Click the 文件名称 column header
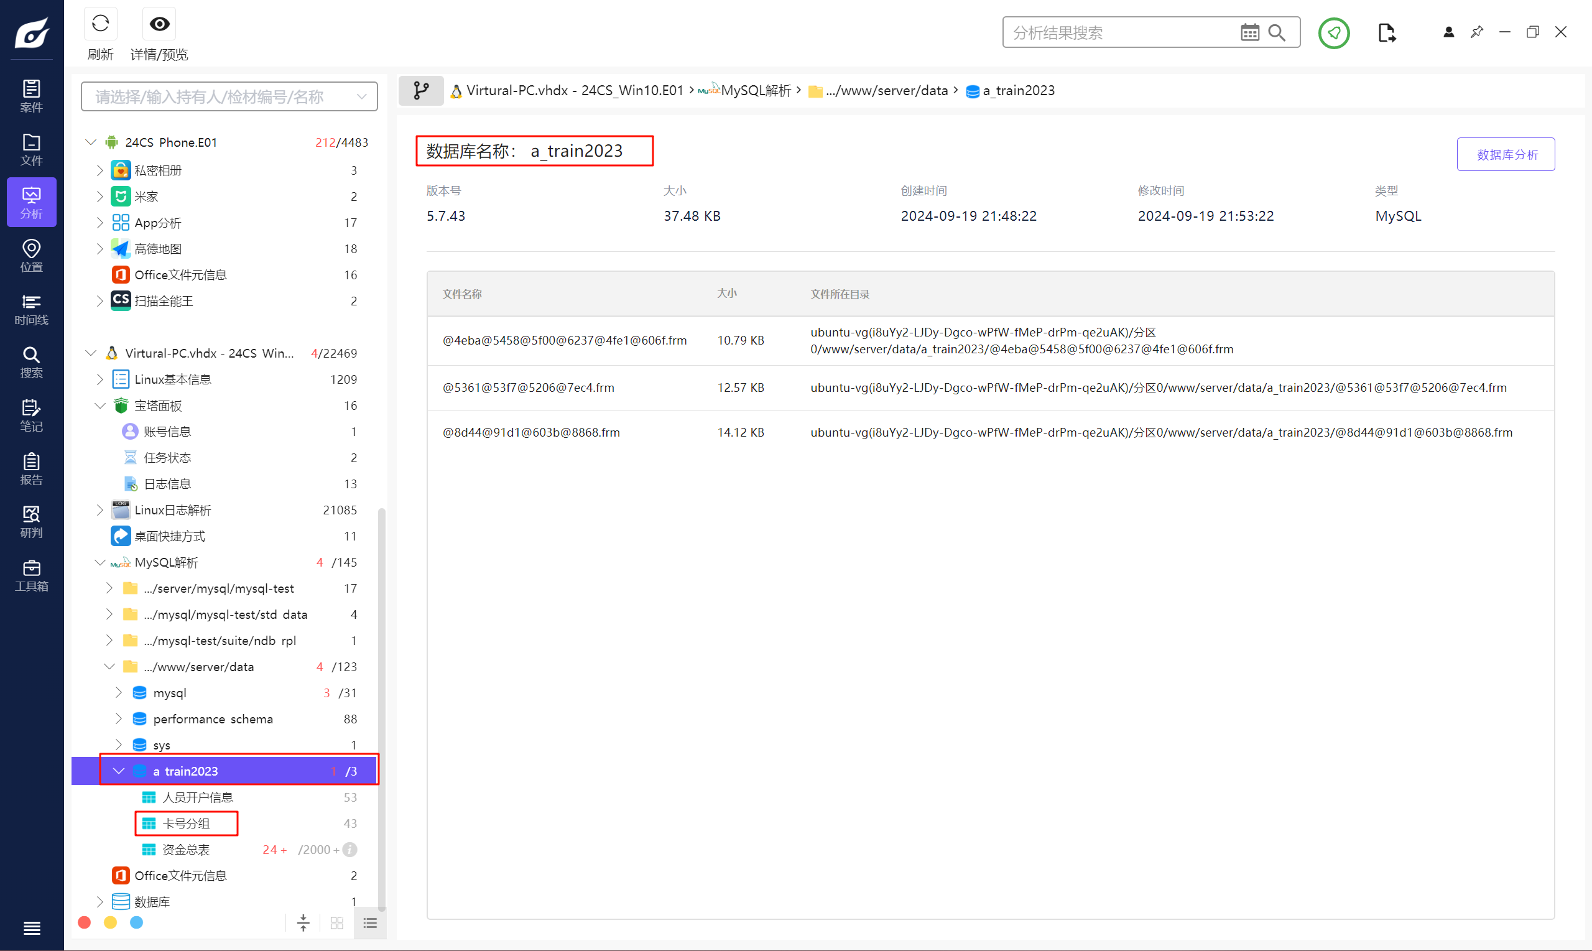Screen dimensions: 1592x951 click(x=462, y=294)
